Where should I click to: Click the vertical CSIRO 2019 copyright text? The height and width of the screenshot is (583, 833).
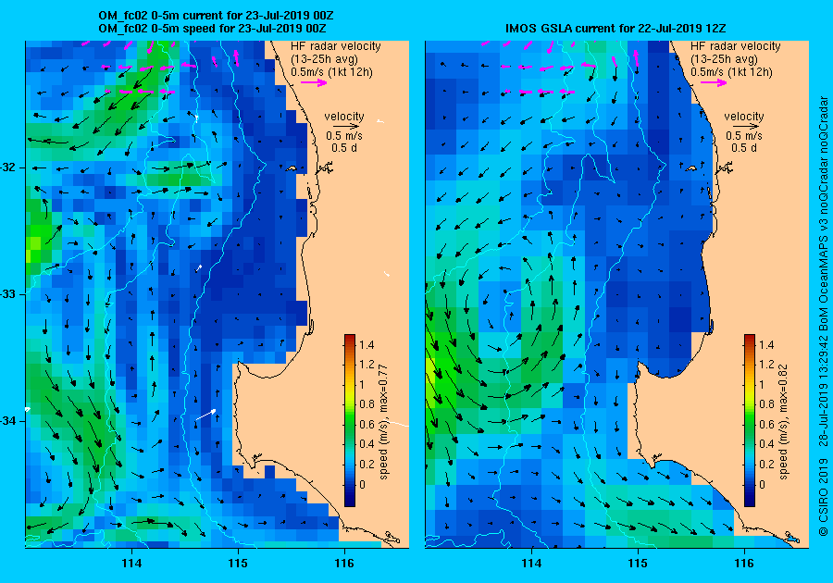pyautogui.click(x=823, y=316)
